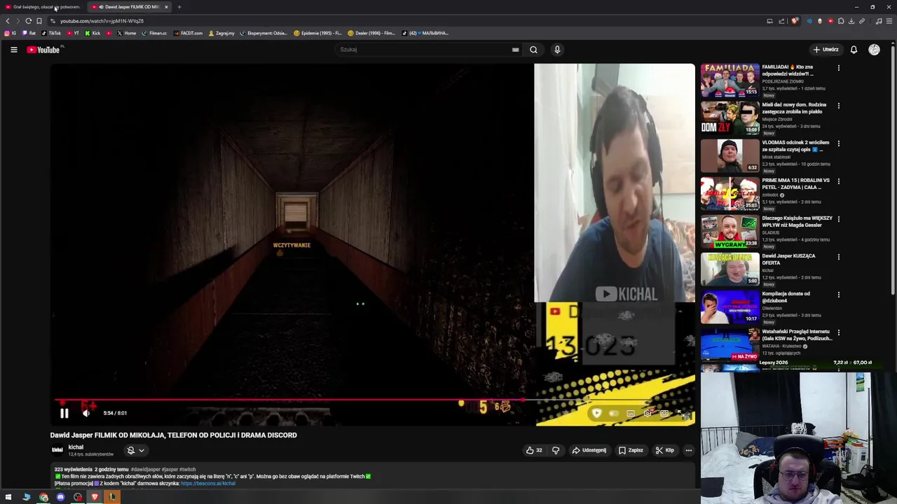Open the kichal channel name link
This screenshot has width=897, height=504.
point(76,447)
